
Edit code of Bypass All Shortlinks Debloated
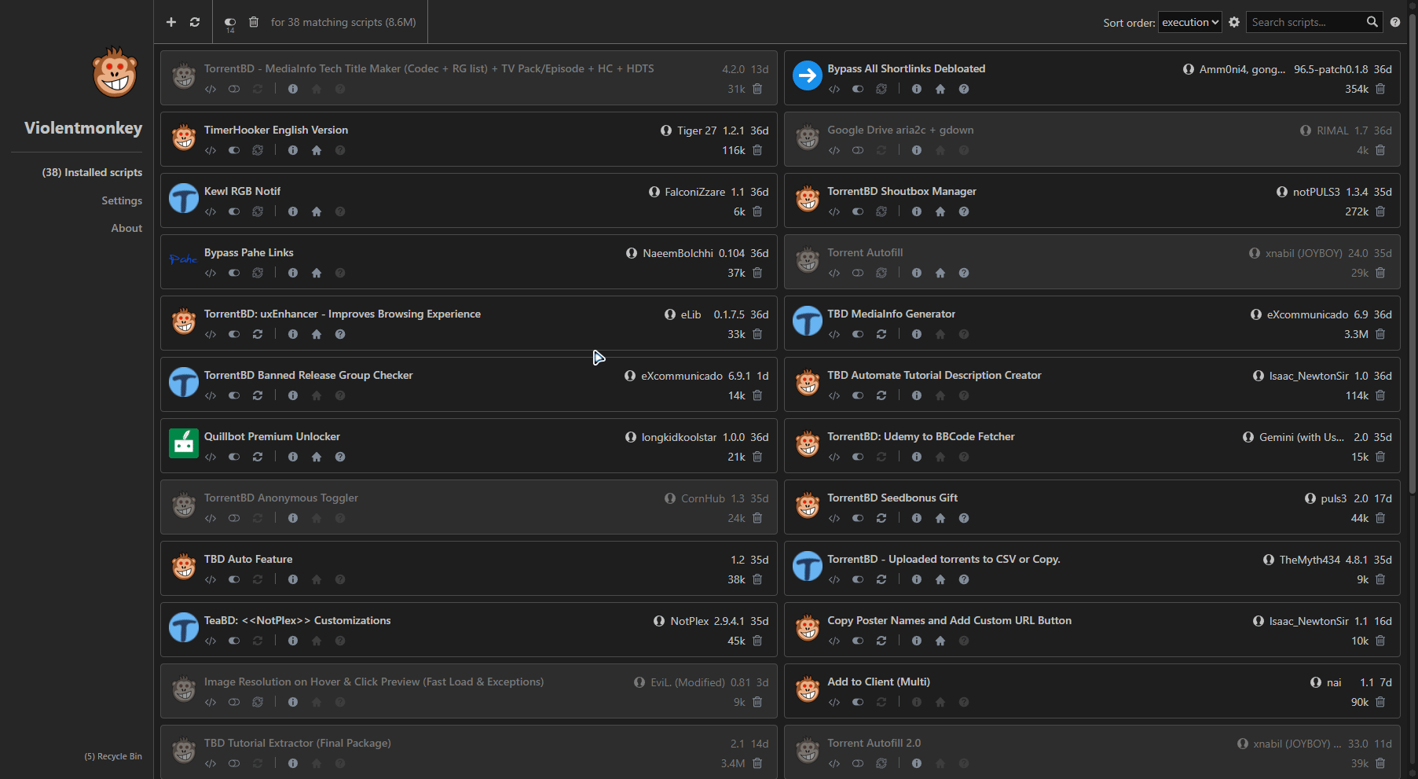click(834, 89)
